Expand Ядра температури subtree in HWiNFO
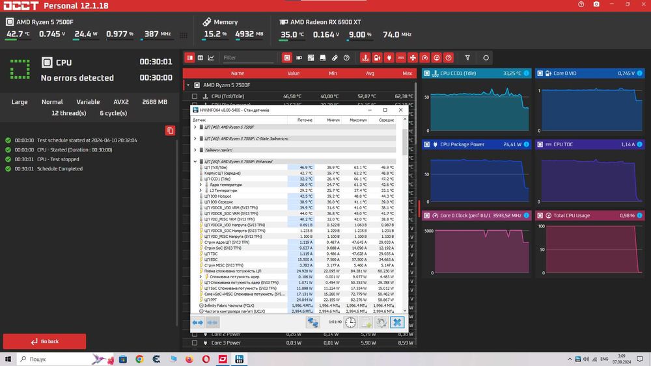This screenshot has height=366, width=651. [x=201, y=185]
